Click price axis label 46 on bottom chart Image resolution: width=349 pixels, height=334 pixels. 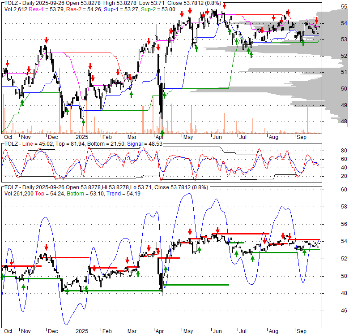[344, 311]
